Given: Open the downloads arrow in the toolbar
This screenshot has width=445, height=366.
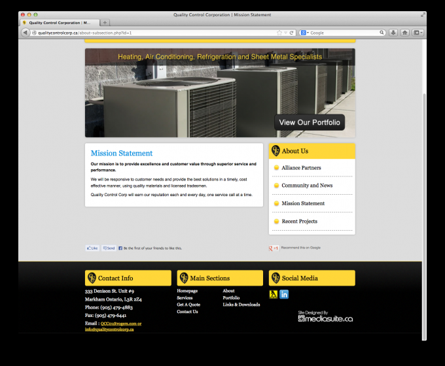Looking at the screenshot, I should point(393,32).
